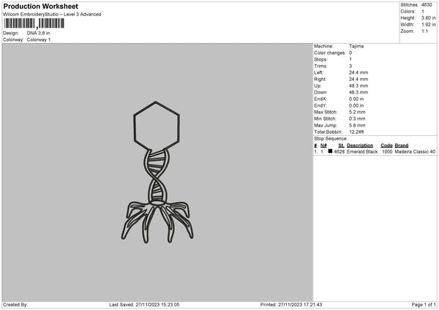Click the hexagon head of the design
The height and width of the screenshot is (310, 439).
pyautogui.click(x=157, y=125)
